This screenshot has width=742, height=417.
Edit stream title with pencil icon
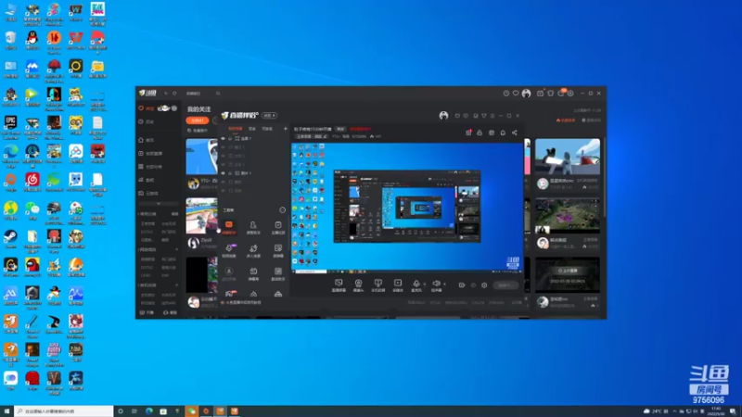(326, 136)
